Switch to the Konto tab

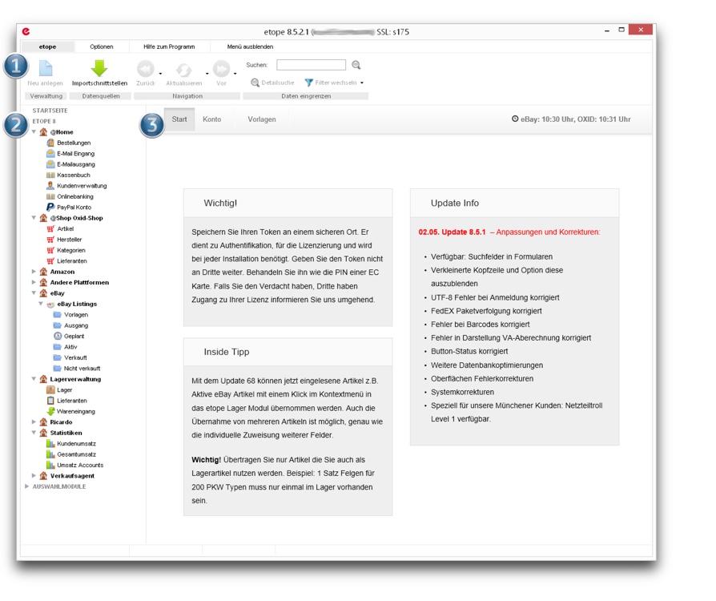point(212,119)
